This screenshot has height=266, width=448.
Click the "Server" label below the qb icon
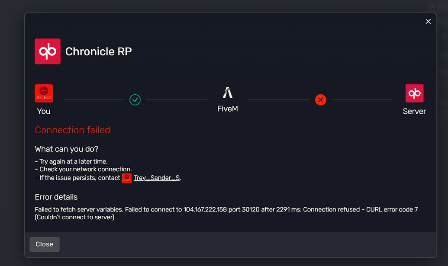pyautogui.click(x=414, y=111)
